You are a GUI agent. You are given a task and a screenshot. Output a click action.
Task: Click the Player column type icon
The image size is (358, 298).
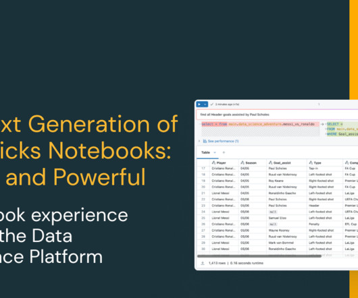pos(213,162)
